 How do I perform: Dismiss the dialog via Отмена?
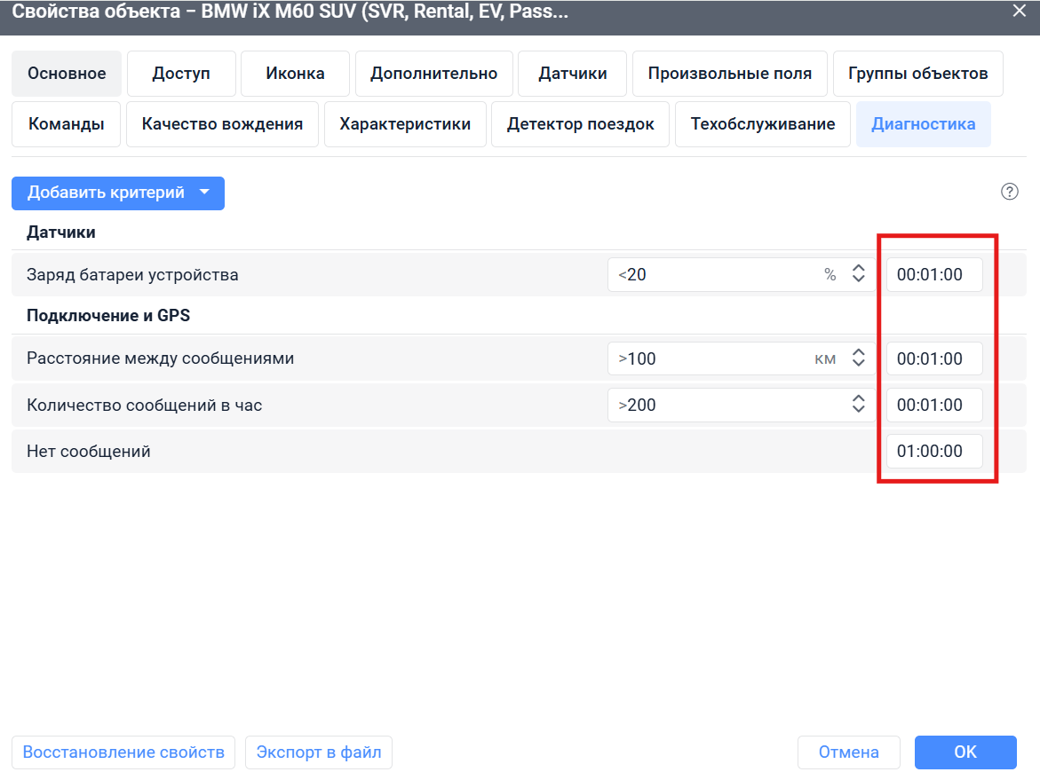[848, 752]
